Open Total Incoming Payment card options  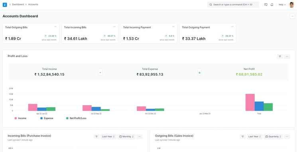[x=173, y=27]
